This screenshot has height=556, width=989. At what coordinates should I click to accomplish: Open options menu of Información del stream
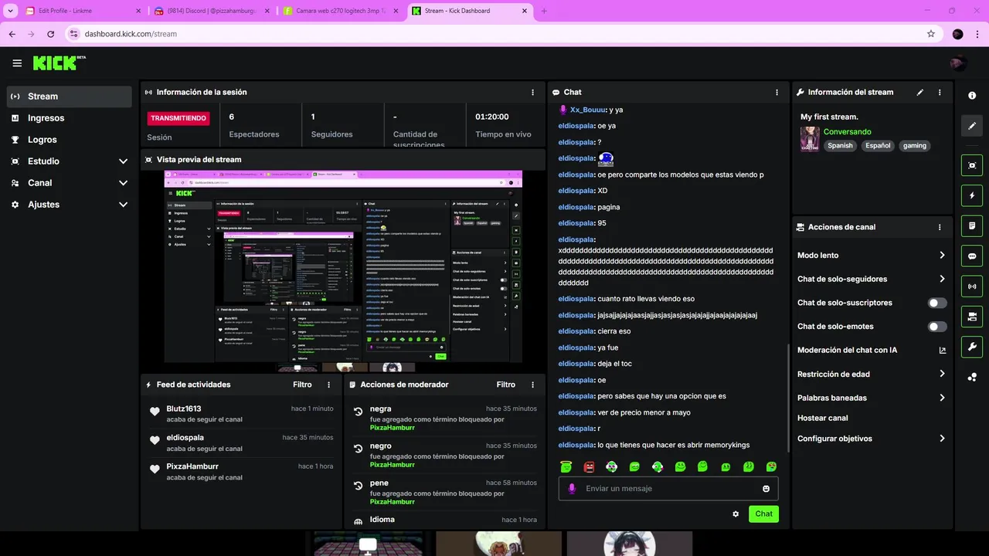click(940, 92)
